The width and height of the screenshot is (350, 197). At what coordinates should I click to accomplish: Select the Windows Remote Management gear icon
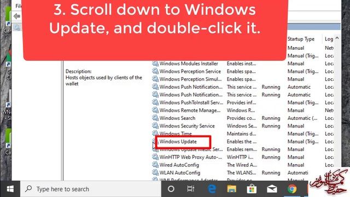(155, 111)
